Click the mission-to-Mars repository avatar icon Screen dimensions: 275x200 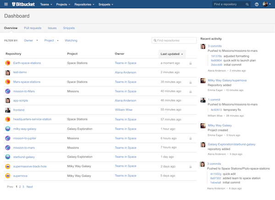pyautogui.click(x=7, y=91)
